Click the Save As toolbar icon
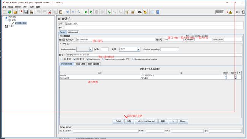The height and width of the screenshot is (139, 247). pyautogui.click(x=32, y=12)
